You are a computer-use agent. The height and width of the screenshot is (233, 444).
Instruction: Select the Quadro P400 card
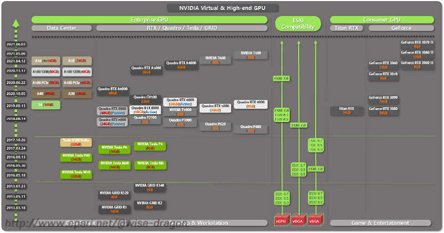(251, 129)
